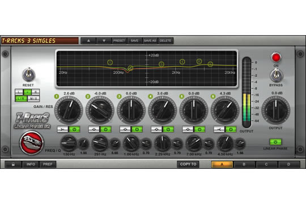Click band 1 gain knob at 2.6 dB
Image resolution: width=306 pixels, height=204 pixels.
(69, 110)
